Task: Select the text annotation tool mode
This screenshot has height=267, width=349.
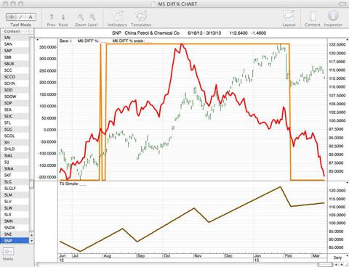Action: tap(31, 17)
